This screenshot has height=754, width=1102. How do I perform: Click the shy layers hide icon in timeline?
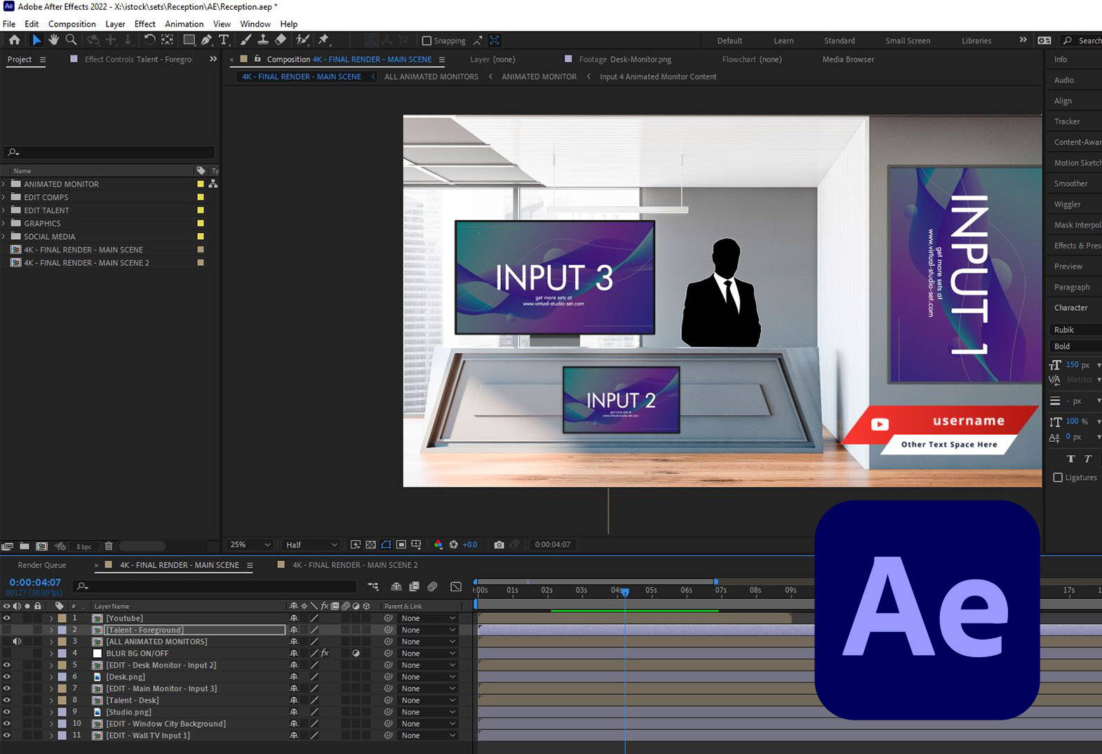396,586
